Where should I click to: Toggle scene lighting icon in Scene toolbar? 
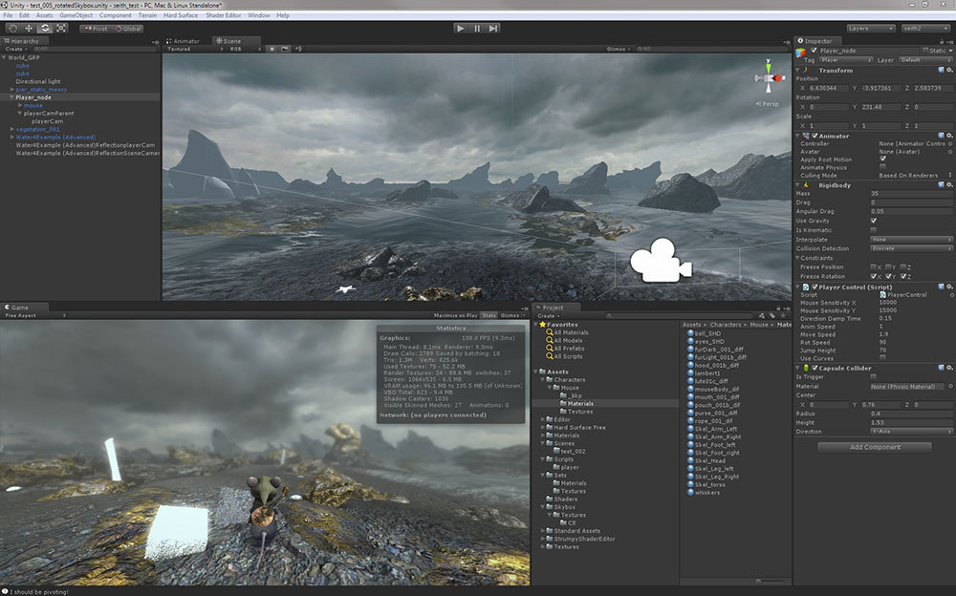(272, 49)
